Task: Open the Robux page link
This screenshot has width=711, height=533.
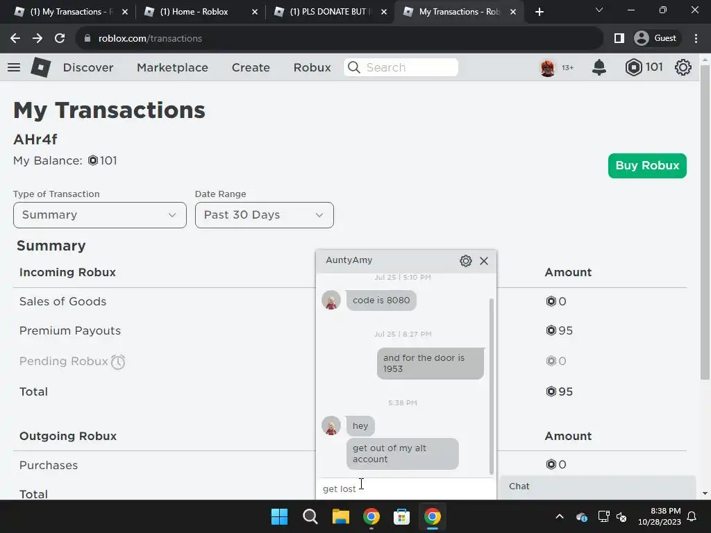Action: (312, 67)
